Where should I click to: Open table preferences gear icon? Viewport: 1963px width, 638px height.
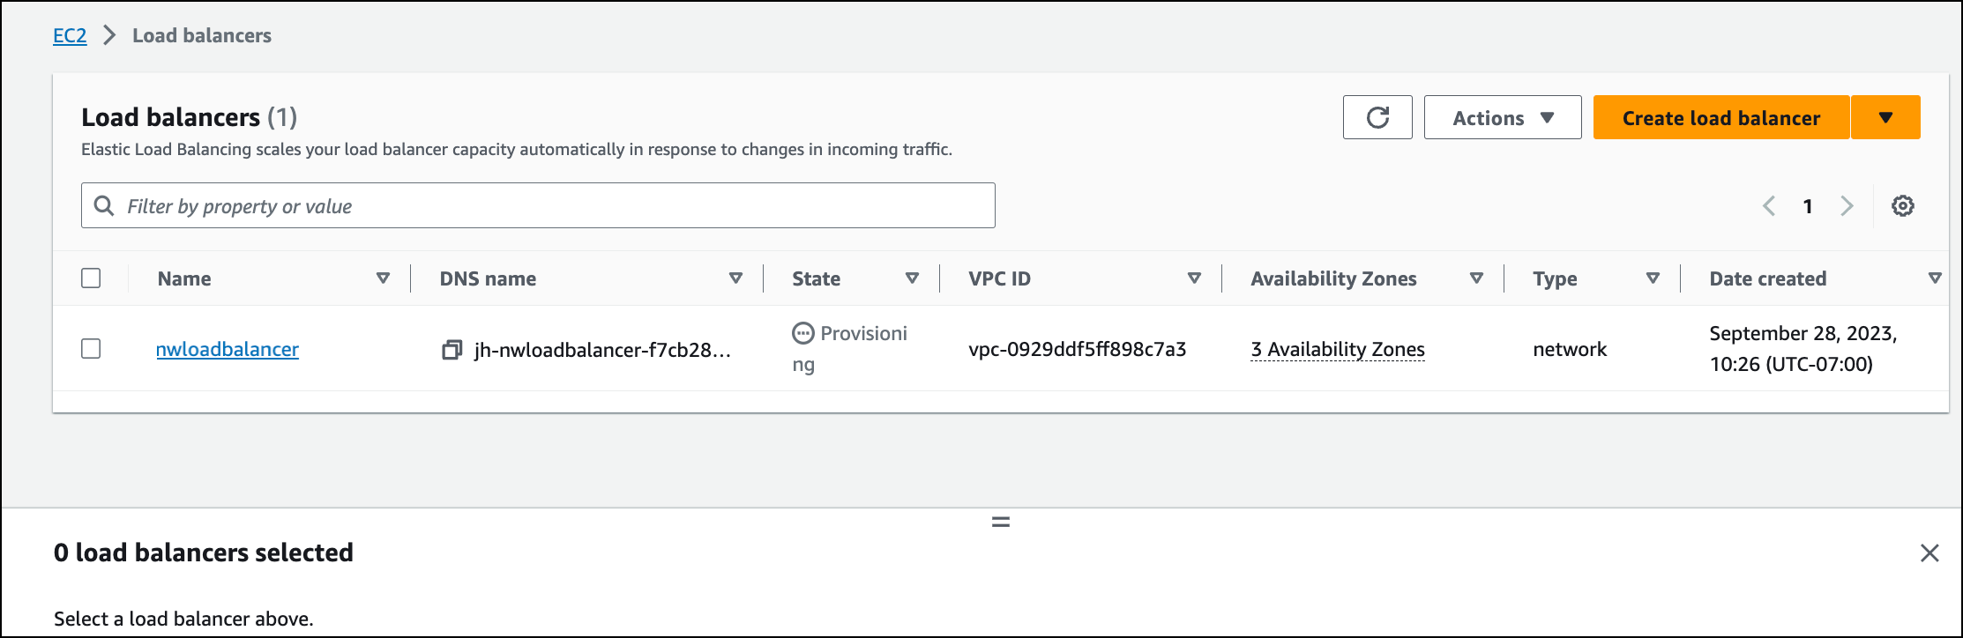(x=1902, y=205)
